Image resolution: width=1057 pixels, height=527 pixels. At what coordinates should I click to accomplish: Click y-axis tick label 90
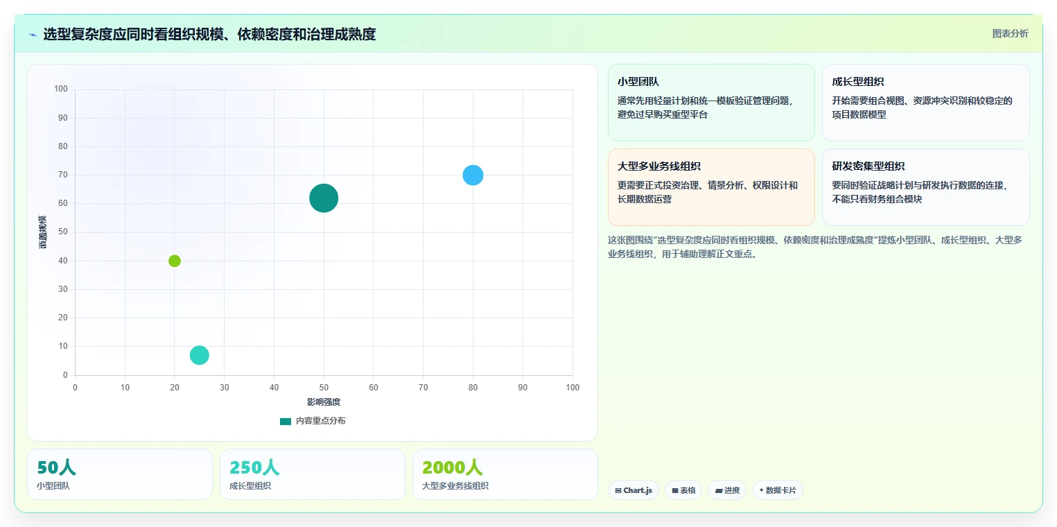coord(63,118)
